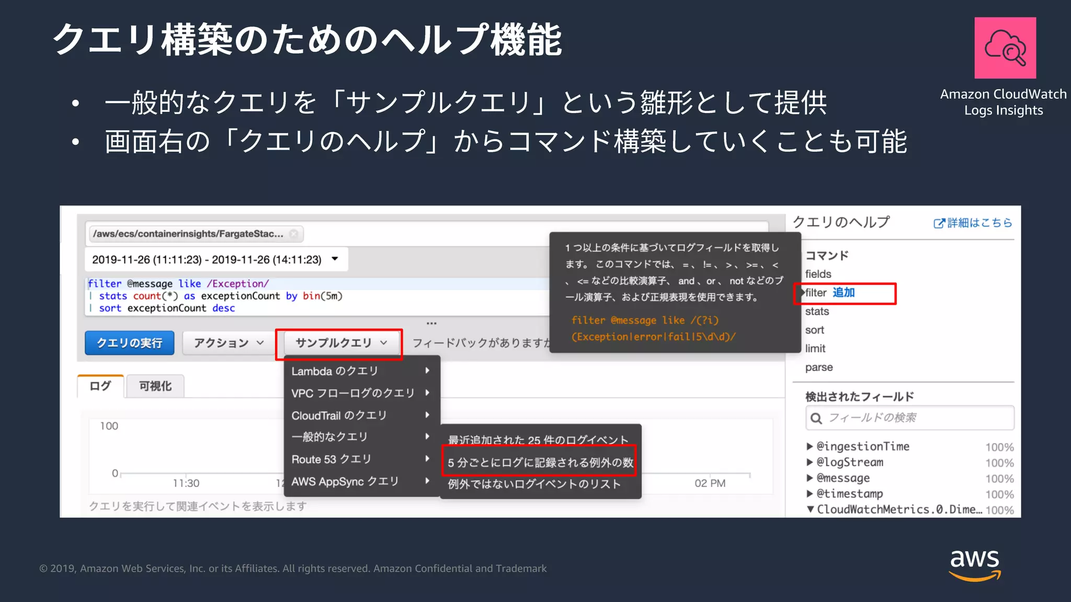Click the search magnifier in field search box
The width and height of the screenshot is (1071, 602).
pyautogui.click(x=816, y=418)
